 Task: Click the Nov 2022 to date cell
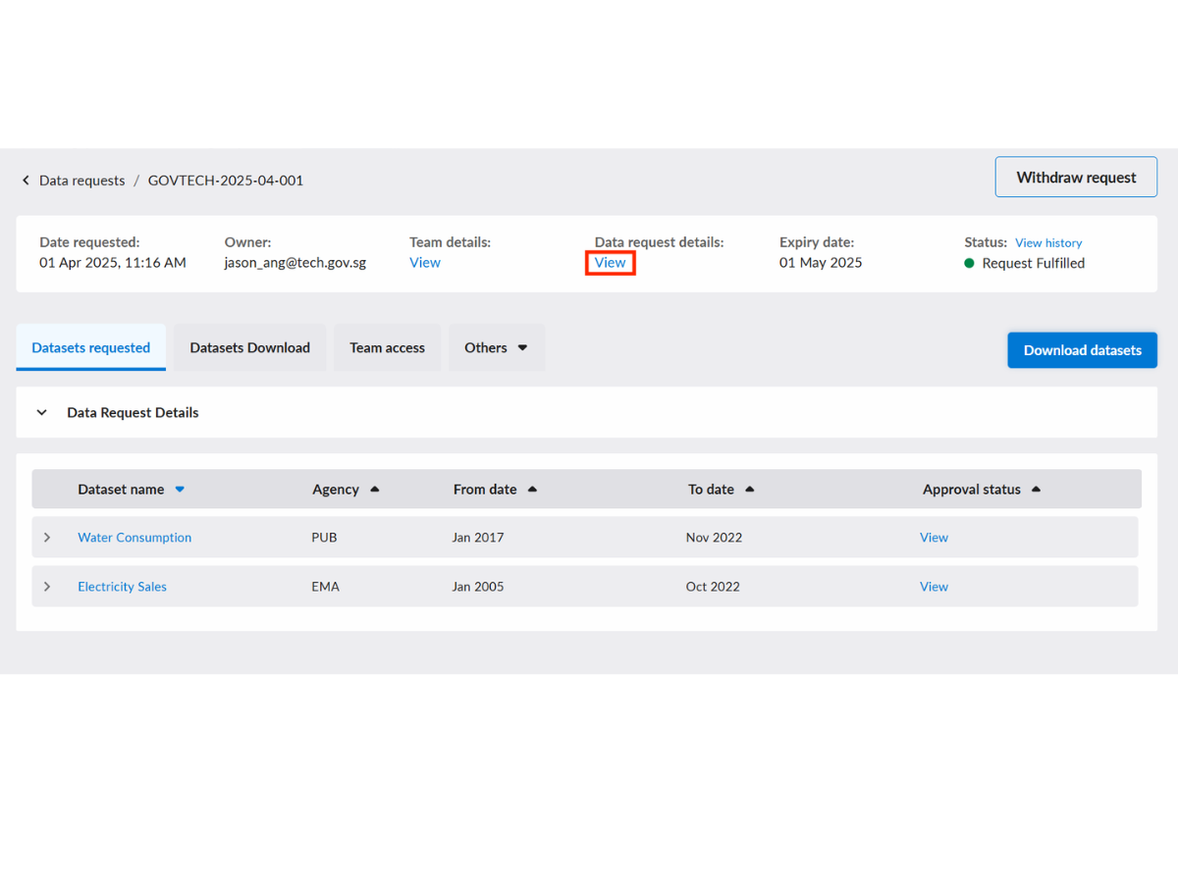click(714, 538)
